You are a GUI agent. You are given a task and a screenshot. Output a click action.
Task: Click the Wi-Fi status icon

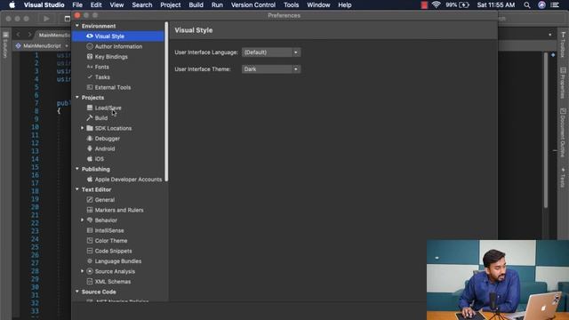click(x=436, y=5)
